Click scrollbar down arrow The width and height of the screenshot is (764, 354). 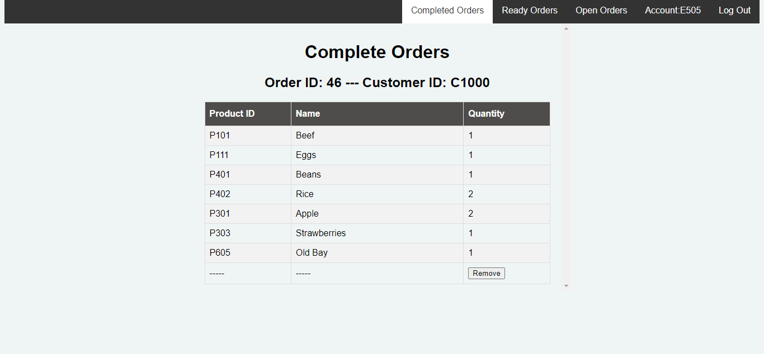click(566, 285)
